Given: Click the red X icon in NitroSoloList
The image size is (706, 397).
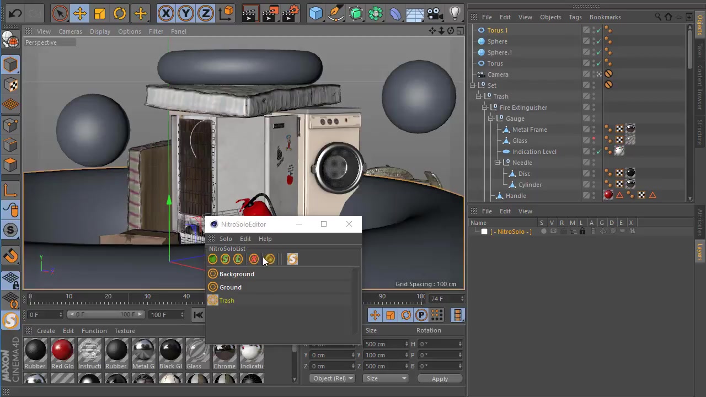Looking at the screenshot, I should (x=253, y=259).
